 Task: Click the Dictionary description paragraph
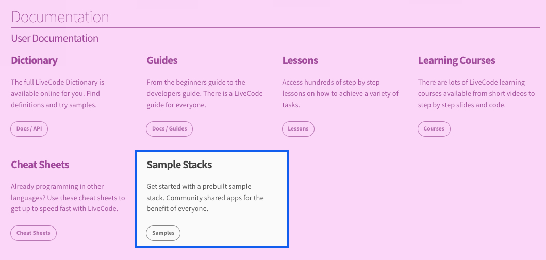coord(58,93)
